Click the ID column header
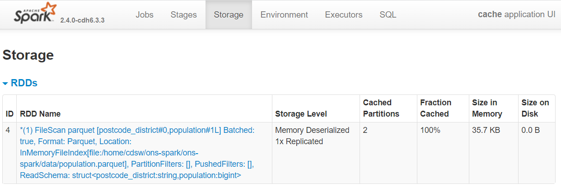This screenshot has height=188, width=561. 9,113
